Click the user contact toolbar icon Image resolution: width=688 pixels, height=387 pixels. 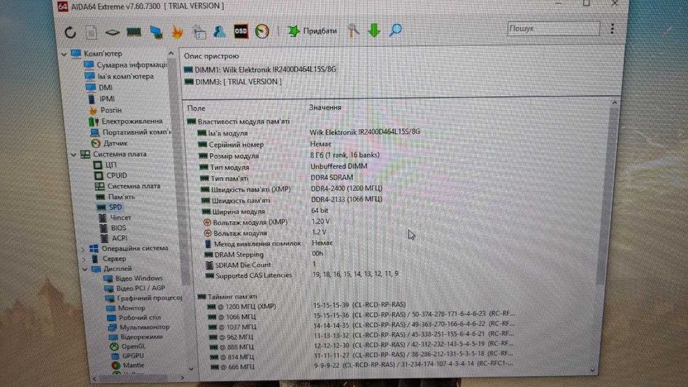tap(219, 31)
